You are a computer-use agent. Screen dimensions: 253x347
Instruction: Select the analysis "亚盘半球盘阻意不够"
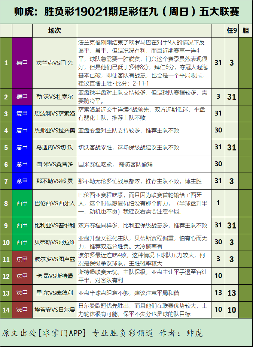pyautogui.click(x=144, y=293)
